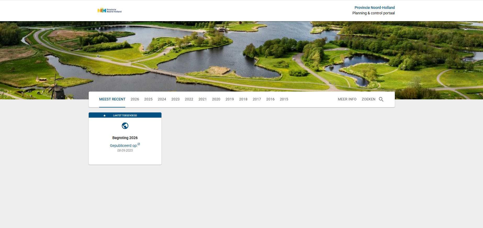Click the Provincie Noord-Holland logo
The height and width of the screenshot is (228, 483).
point(109,10)
